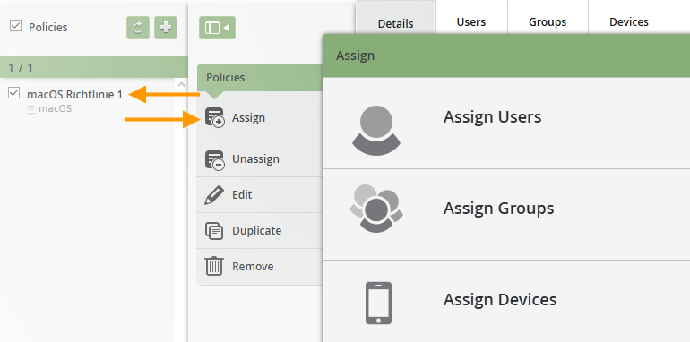Click the 1 / 1 count bar
This screenshot has width=690, height=342.
[x=94, y=67]
